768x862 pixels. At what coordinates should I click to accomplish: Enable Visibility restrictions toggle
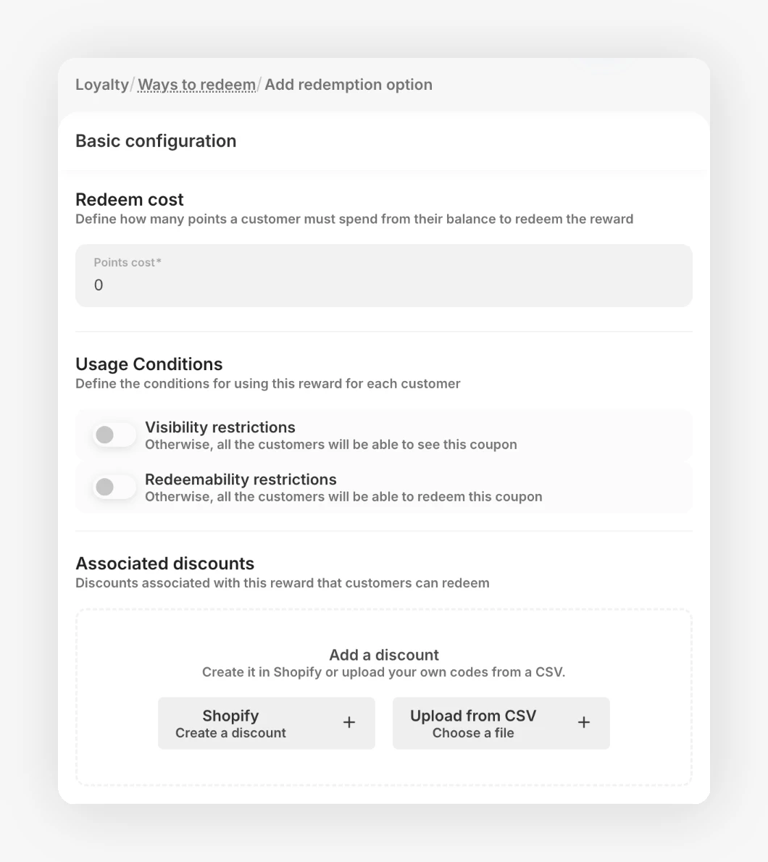coord(114,435)
